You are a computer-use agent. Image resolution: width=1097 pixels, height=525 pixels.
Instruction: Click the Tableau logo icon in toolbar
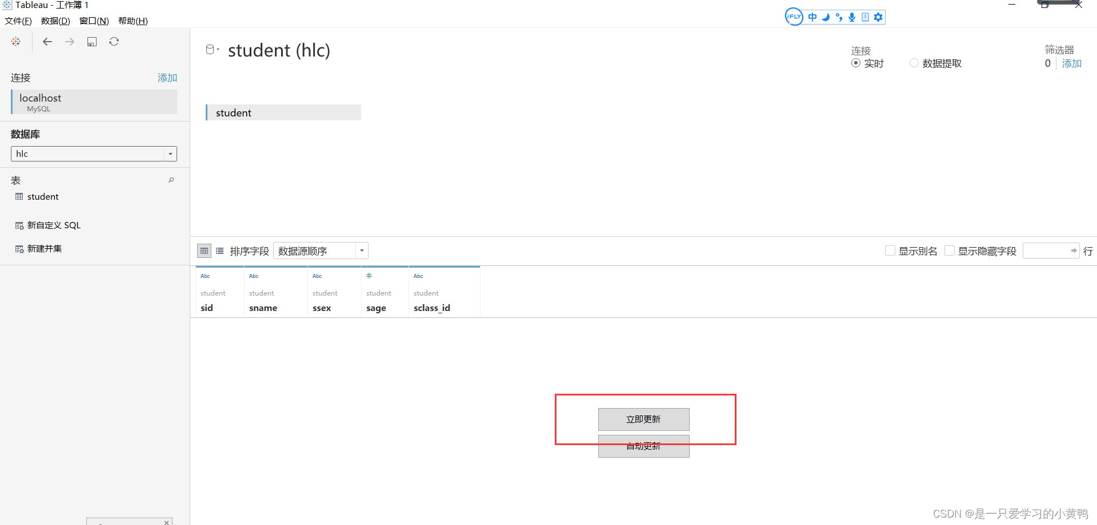coord(15,41)
